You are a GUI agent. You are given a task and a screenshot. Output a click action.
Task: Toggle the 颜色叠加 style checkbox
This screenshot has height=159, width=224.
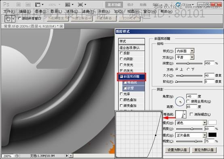point(121,100)
